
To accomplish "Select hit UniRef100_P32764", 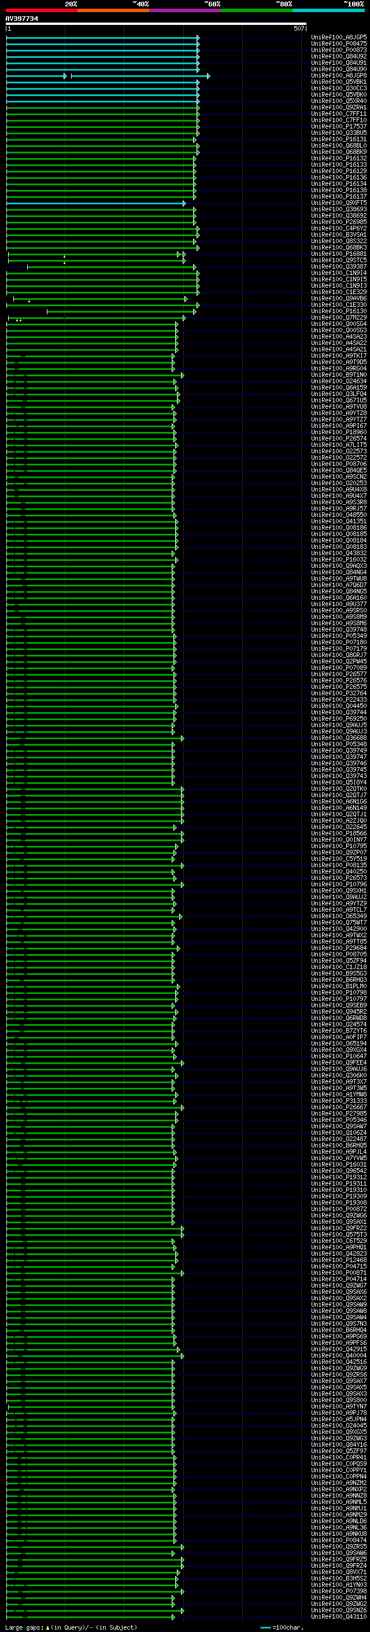I will pos(338,693).
